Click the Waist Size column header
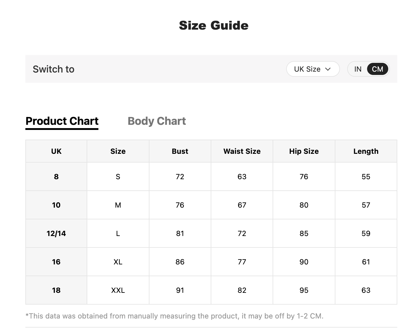Image resolution: width=416 pixels, height=333 pixels. pyautogui.click(x=242, y=151)
